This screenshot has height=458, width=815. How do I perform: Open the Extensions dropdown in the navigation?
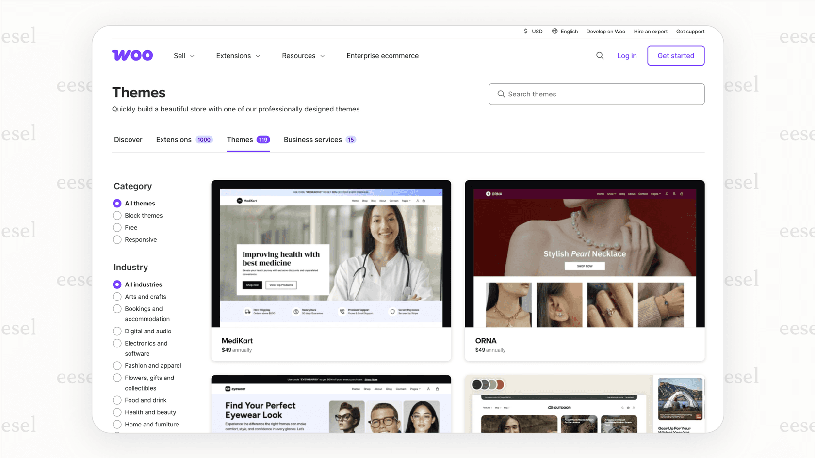238,55
